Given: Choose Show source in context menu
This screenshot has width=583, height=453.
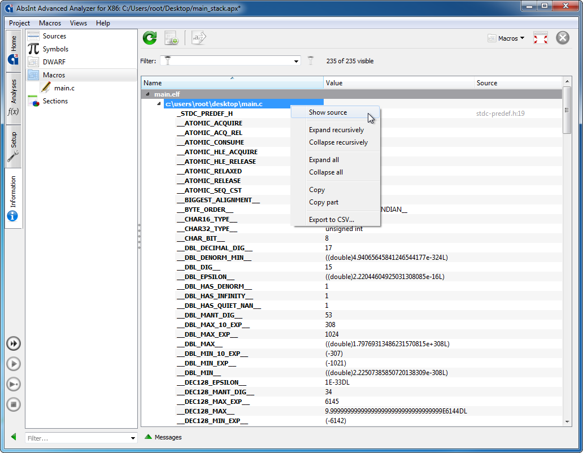Looking at the screenshot, I should tap(336, 112).
